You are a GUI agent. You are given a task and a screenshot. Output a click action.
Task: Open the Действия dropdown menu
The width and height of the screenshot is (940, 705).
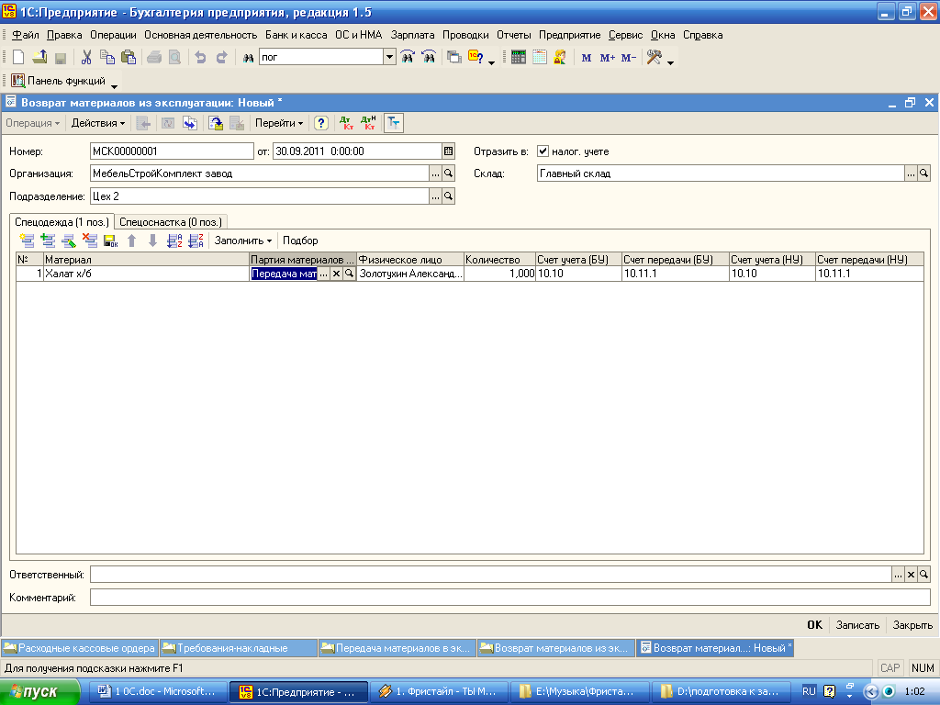tap(97, 124)
